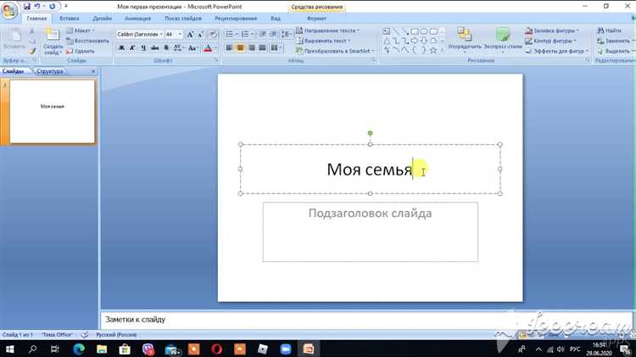This screenshot has height=357, width=636.
Task: Switch to the Анимация tab
Action: [x=137, y=19]
